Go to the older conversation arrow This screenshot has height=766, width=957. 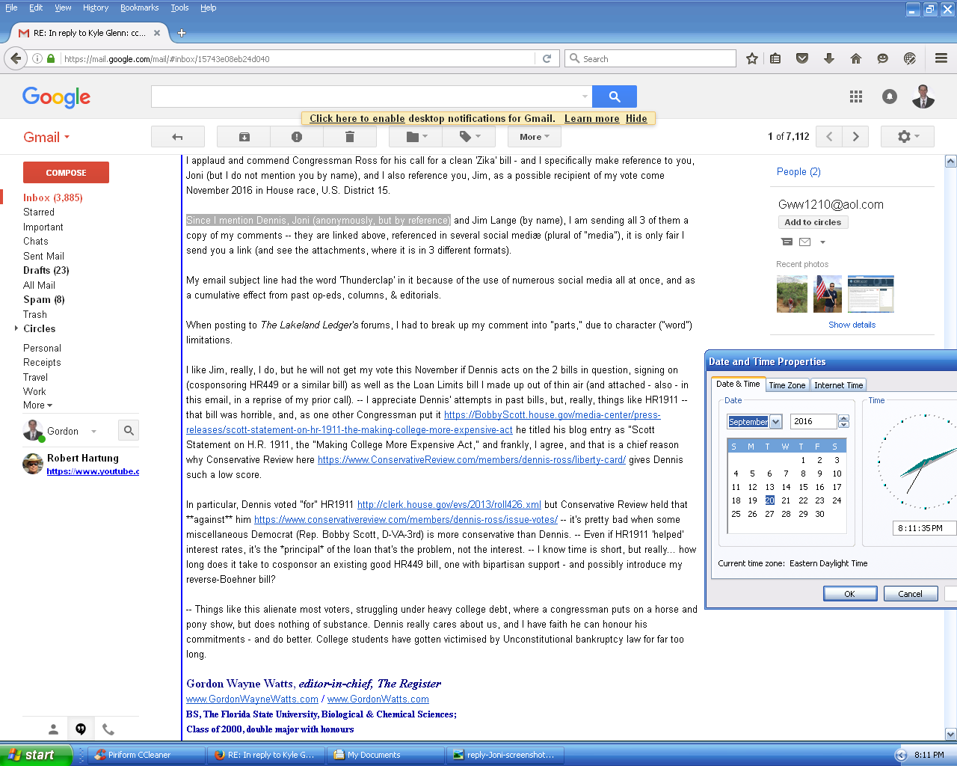[855, 137]
